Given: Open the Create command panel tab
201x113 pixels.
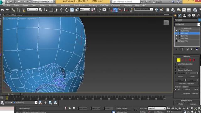Looking at the screenshot, I should pos(175,16).
